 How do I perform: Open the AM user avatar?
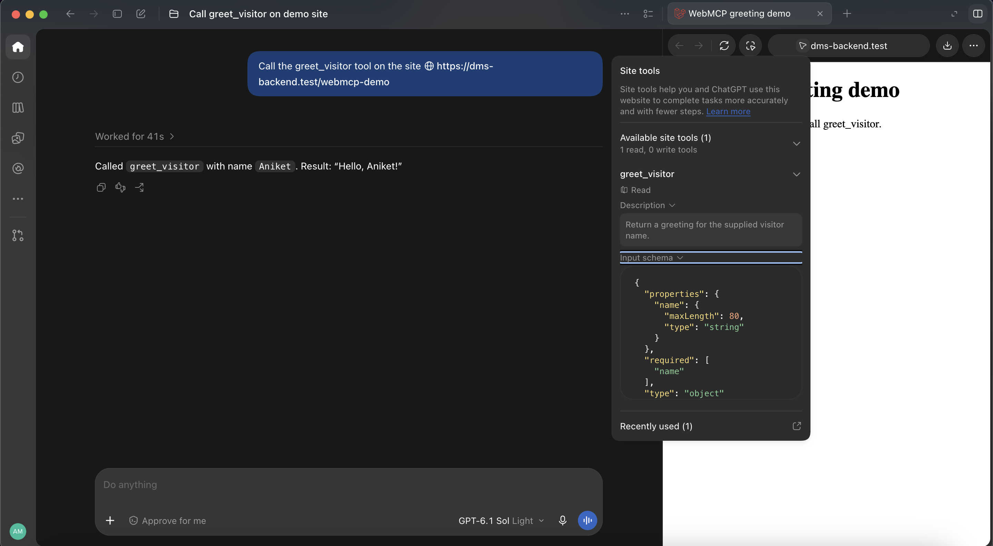point(18,531)
